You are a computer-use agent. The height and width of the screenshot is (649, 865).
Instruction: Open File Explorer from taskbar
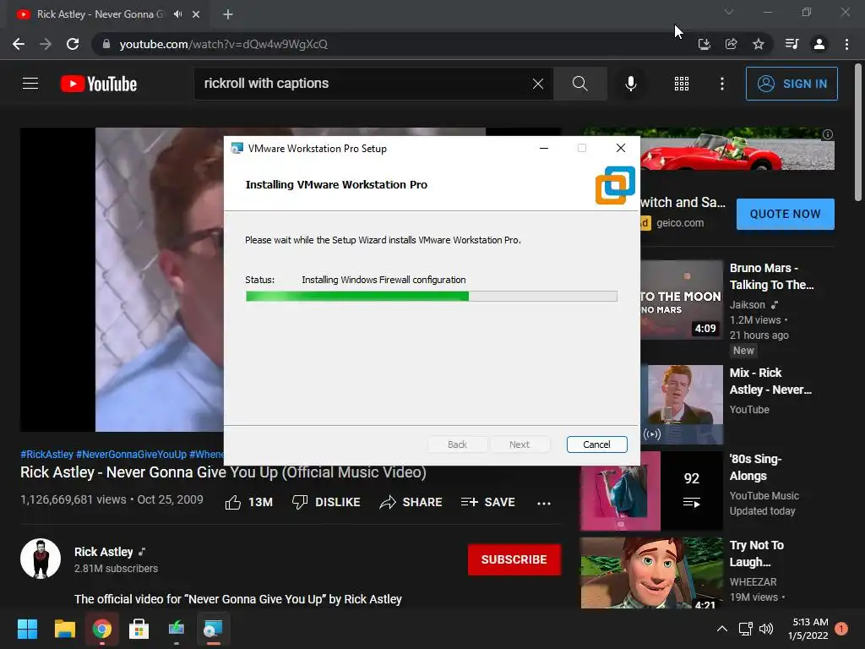click(x=64, y=629)
